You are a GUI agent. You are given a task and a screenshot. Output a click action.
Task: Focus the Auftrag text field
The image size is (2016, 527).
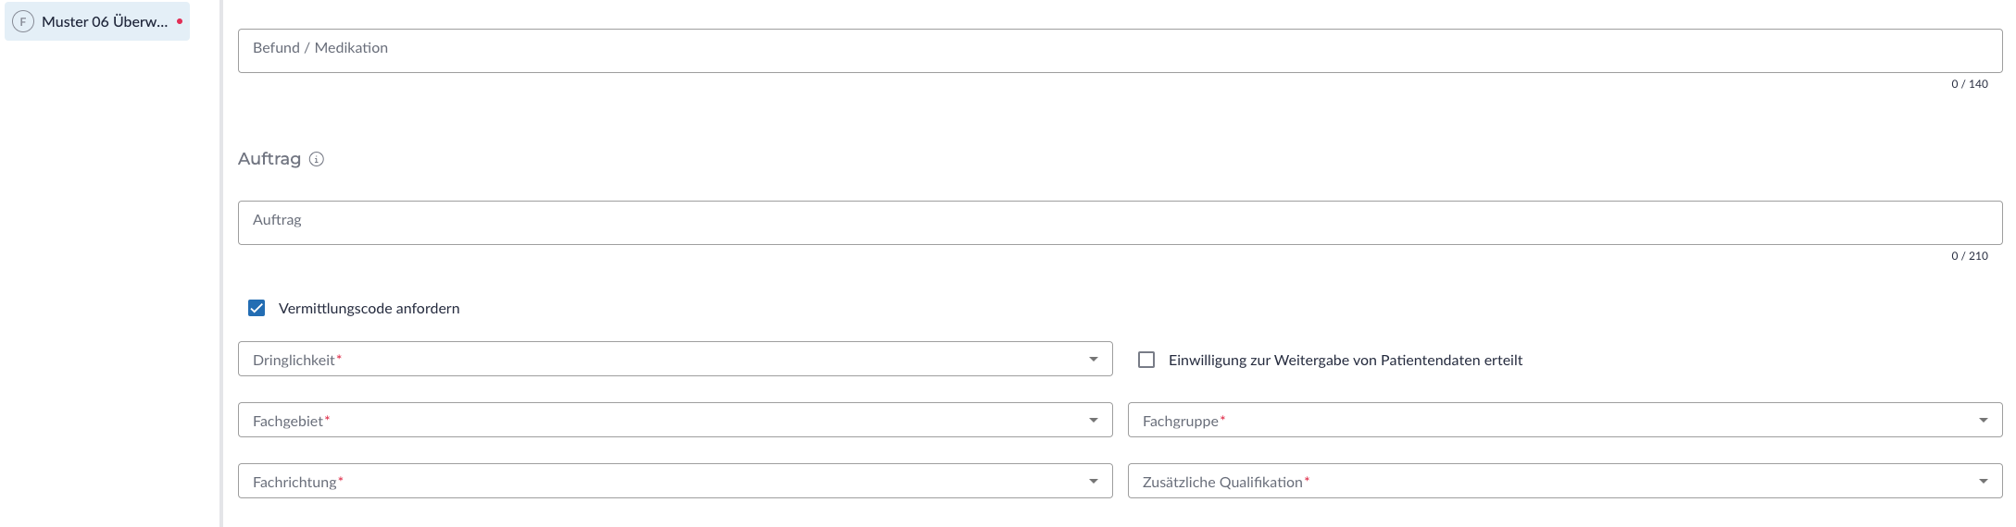pyautogui.click(x=1120, y=223)
